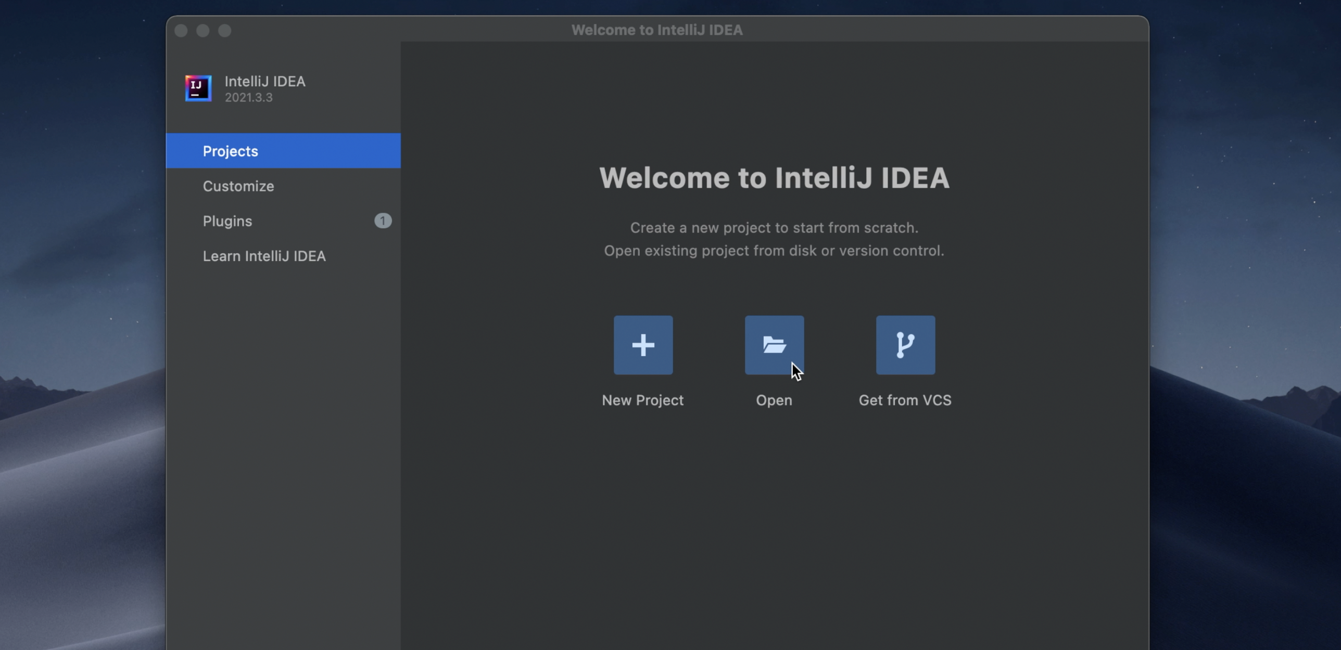Close the Welcome window
Screen dimensions: 1341x650
(181, 31)
